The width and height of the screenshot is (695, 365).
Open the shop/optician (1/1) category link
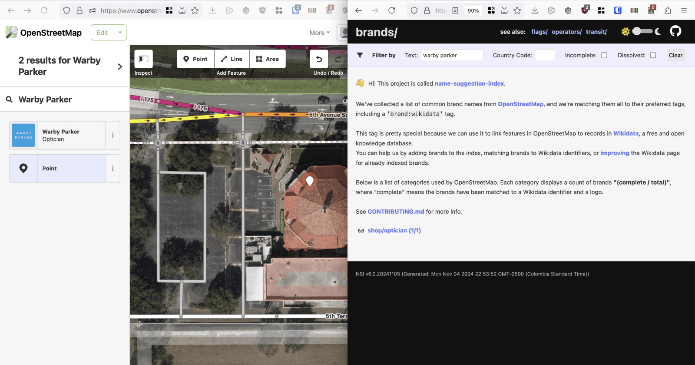click(x=394, y=231)
